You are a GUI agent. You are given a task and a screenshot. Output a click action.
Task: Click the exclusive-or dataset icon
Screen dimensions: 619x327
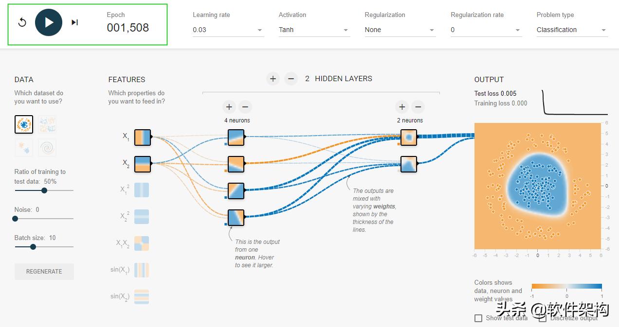pyautogui.click(x=47, y=124)
